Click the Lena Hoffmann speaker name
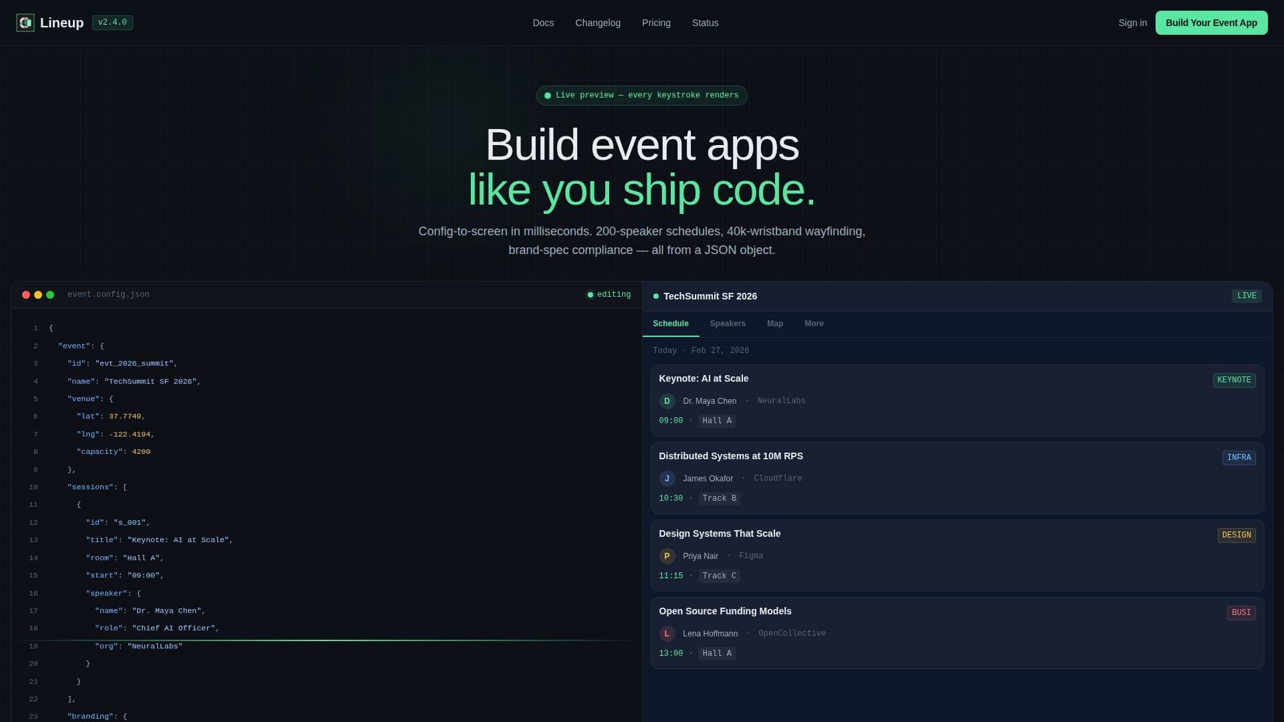 (x=710, y=634)
